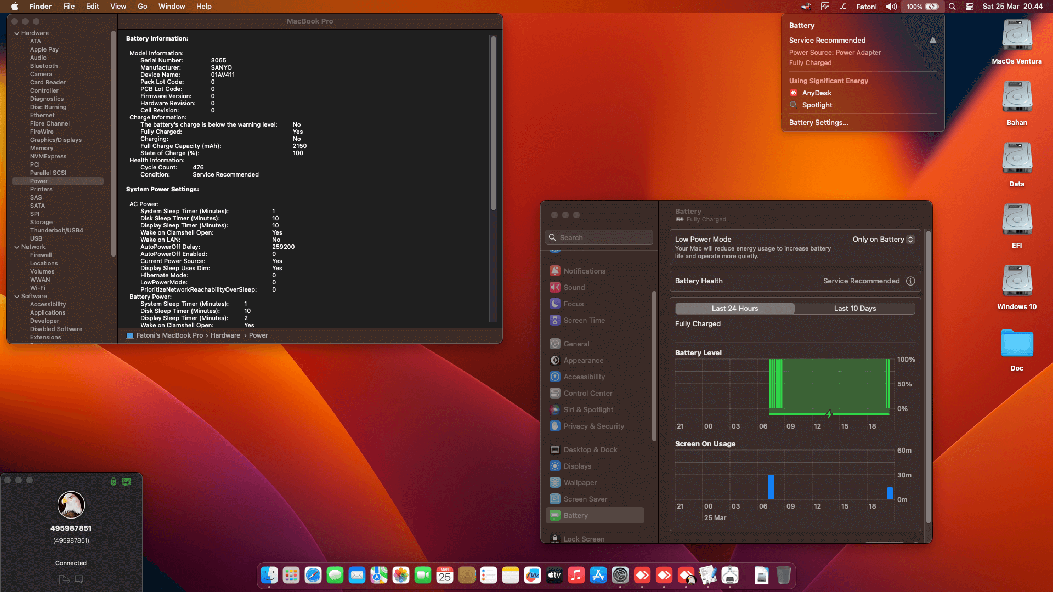Open the Windows 10 drive on the desktop
Viewport: 1053px width, 592px height.
pyautogui.click(x=1016, y=281)
